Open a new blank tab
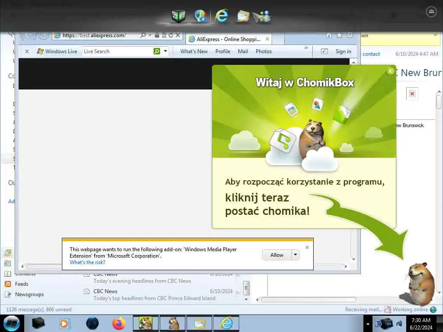Image resolution: width=443 pixels, height=332 pixels. click(278, 39)
